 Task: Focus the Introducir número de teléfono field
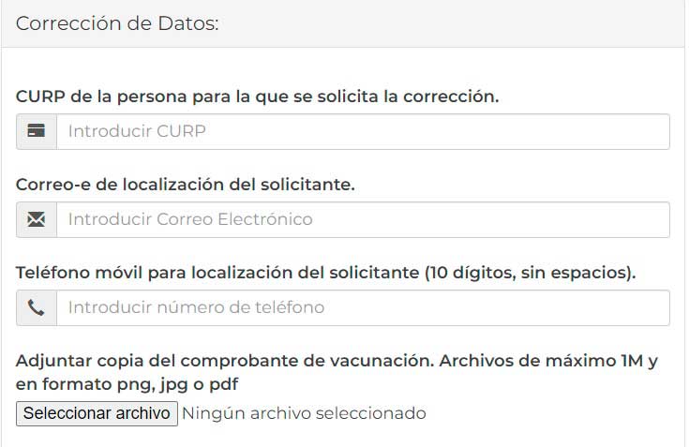(x=363, y=307)
